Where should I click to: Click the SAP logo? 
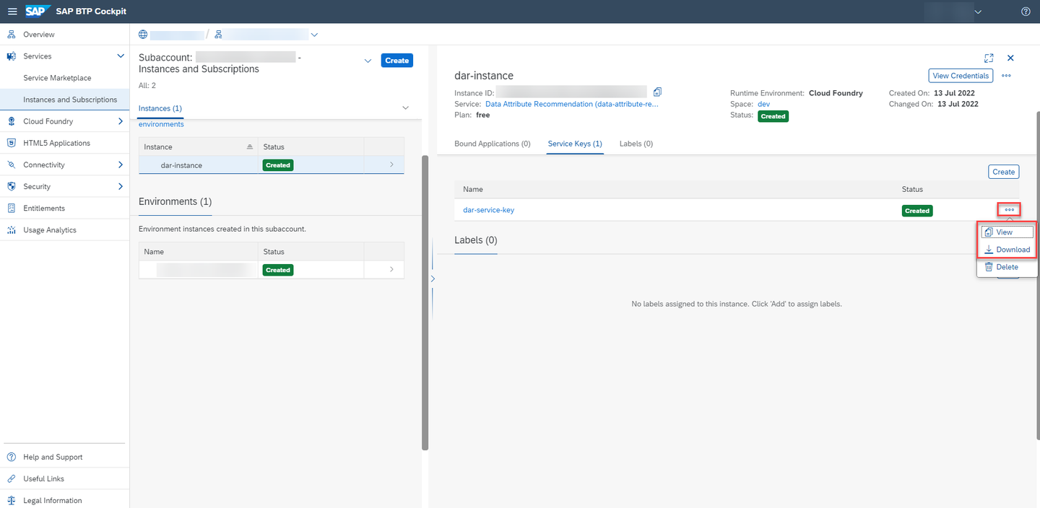[36, 12]
